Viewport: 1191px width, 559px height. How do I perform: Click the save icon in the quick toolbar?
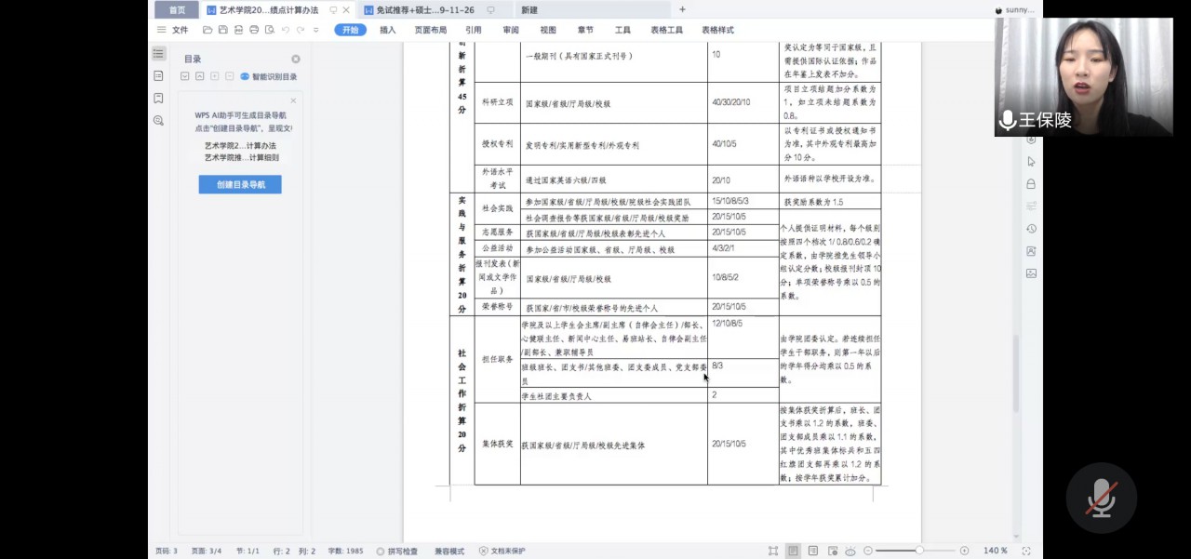[x=223, y=30]
